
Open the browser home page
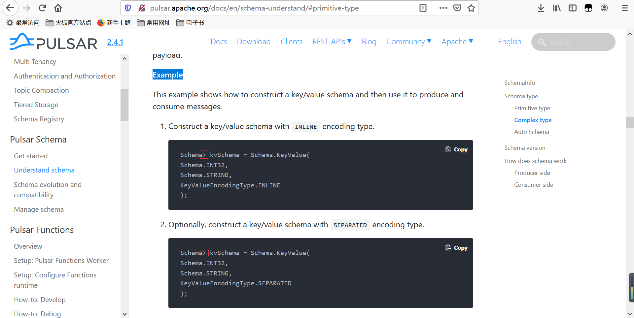point(58,8)
